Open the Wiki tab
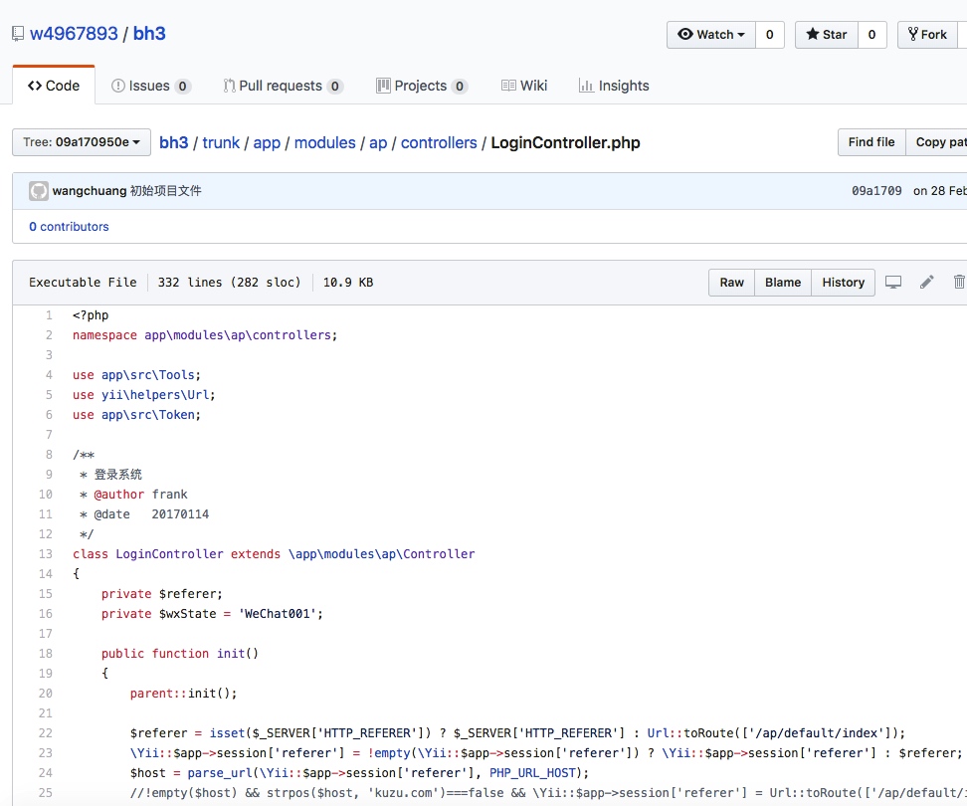Screen dimensions: 967x806 coord(524,86)
